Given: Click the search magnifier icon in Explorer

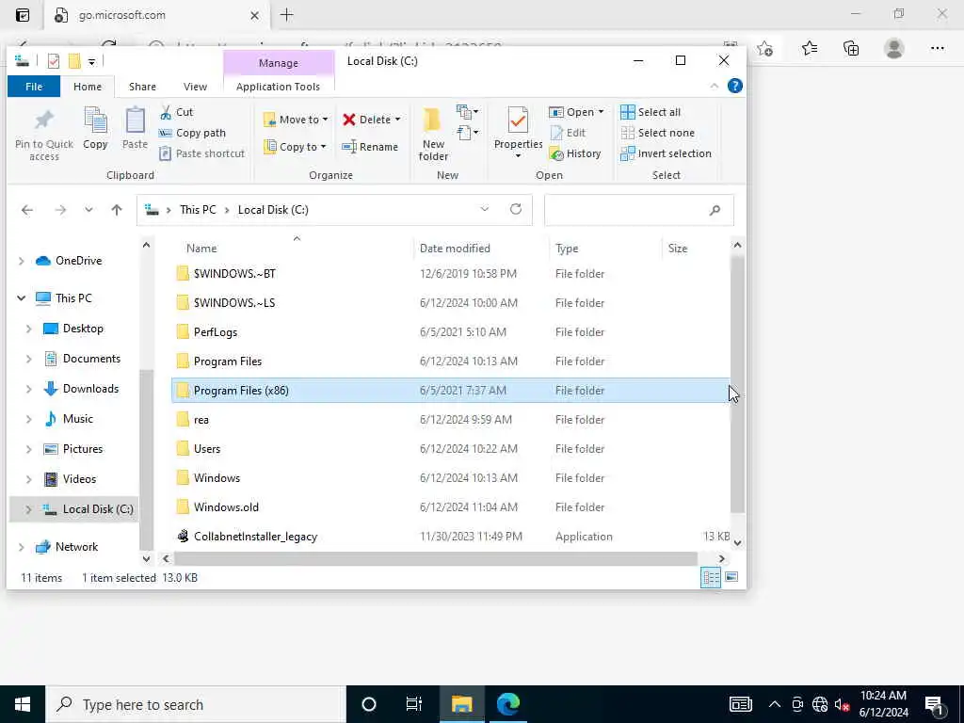Looking at the screenshot, I should (x=715, y=210).
